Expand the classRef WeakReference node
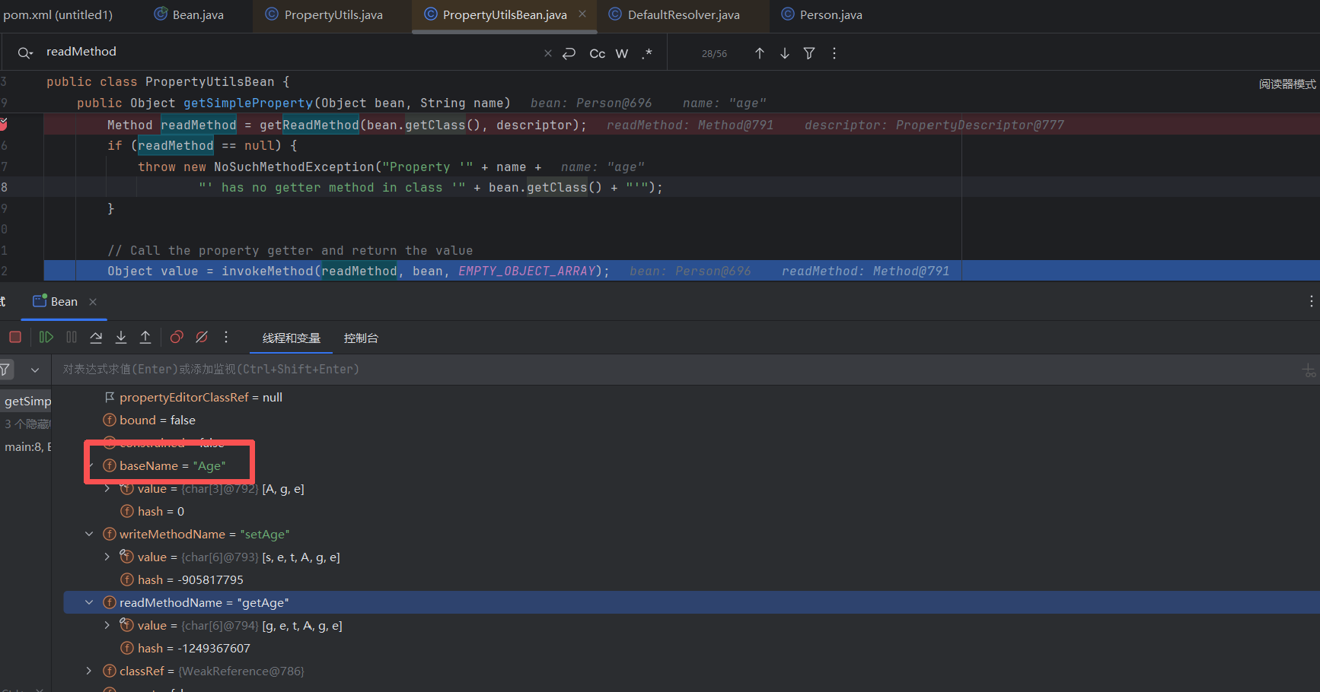 [89, 671]
